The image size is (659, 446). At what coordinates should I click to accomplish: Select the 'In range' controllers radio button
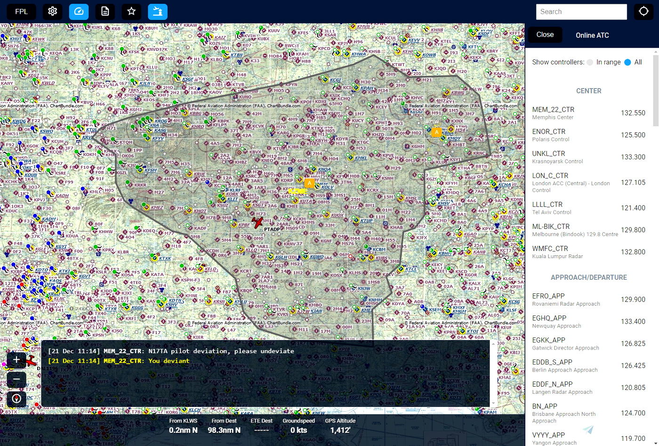(590, 62)
